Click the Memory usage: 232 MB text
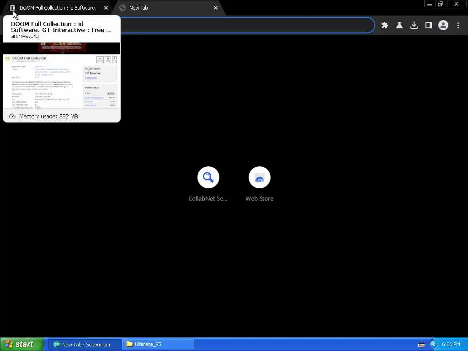The image size is (468, 351). click(48, 116)
